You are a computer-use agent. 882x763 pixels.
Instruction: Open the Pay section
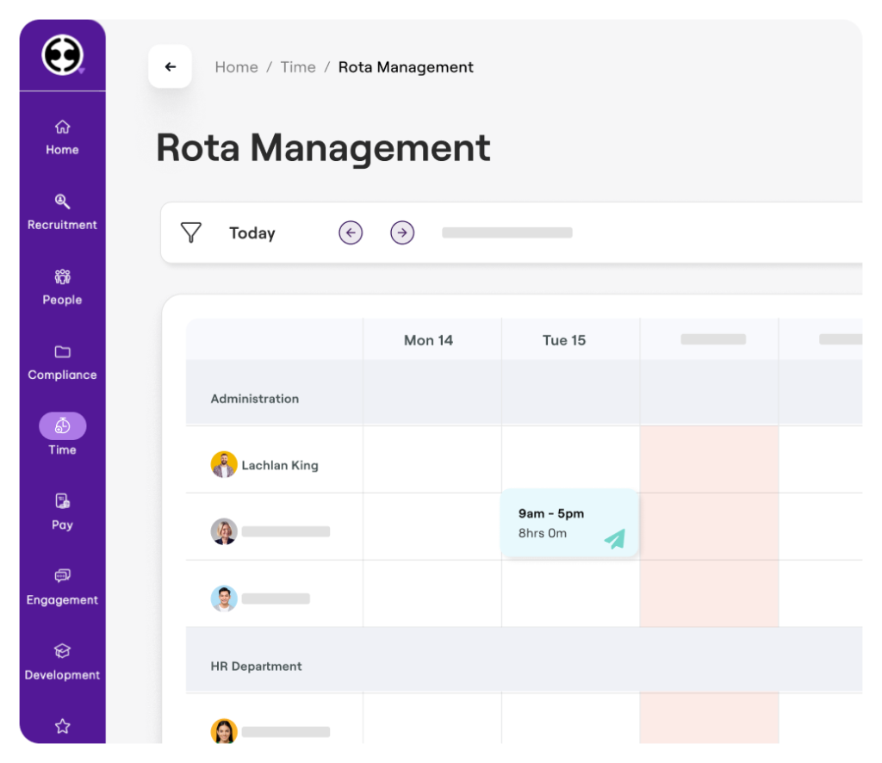tap(62, 512)
